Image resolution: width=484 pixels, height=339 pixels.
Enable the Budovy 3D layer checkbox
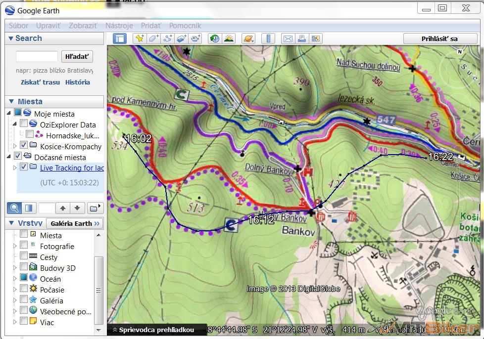click(x=24, y=267)
